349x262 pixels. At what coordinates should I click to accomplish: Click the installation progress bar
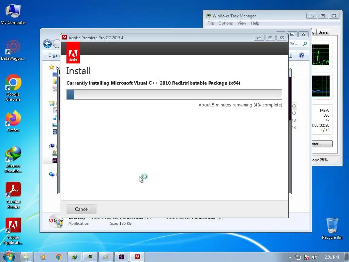point(174,94)
